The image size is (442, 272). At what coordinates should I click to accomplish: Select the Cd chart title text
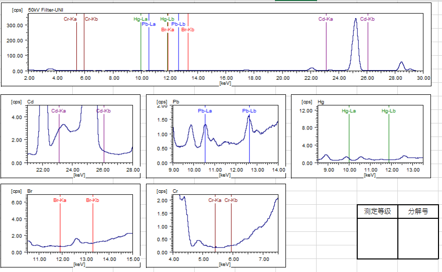click(x=30, y=101)
